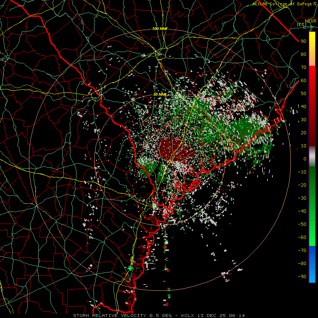Click the "50 NMI" range ring label

160,94
